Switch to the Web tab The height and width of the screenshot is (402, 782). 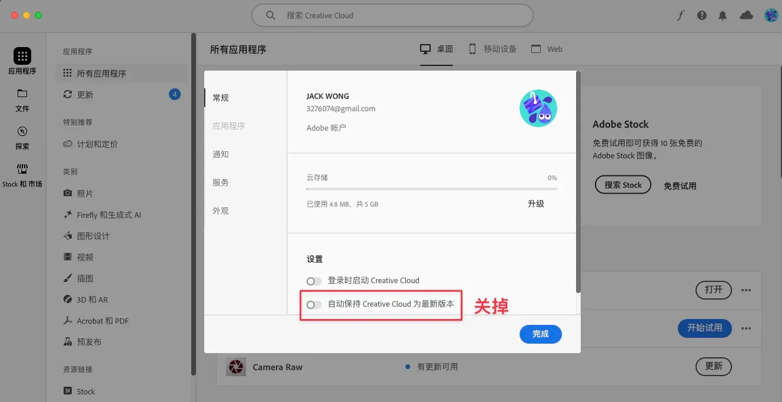click(x=547, y=49)
